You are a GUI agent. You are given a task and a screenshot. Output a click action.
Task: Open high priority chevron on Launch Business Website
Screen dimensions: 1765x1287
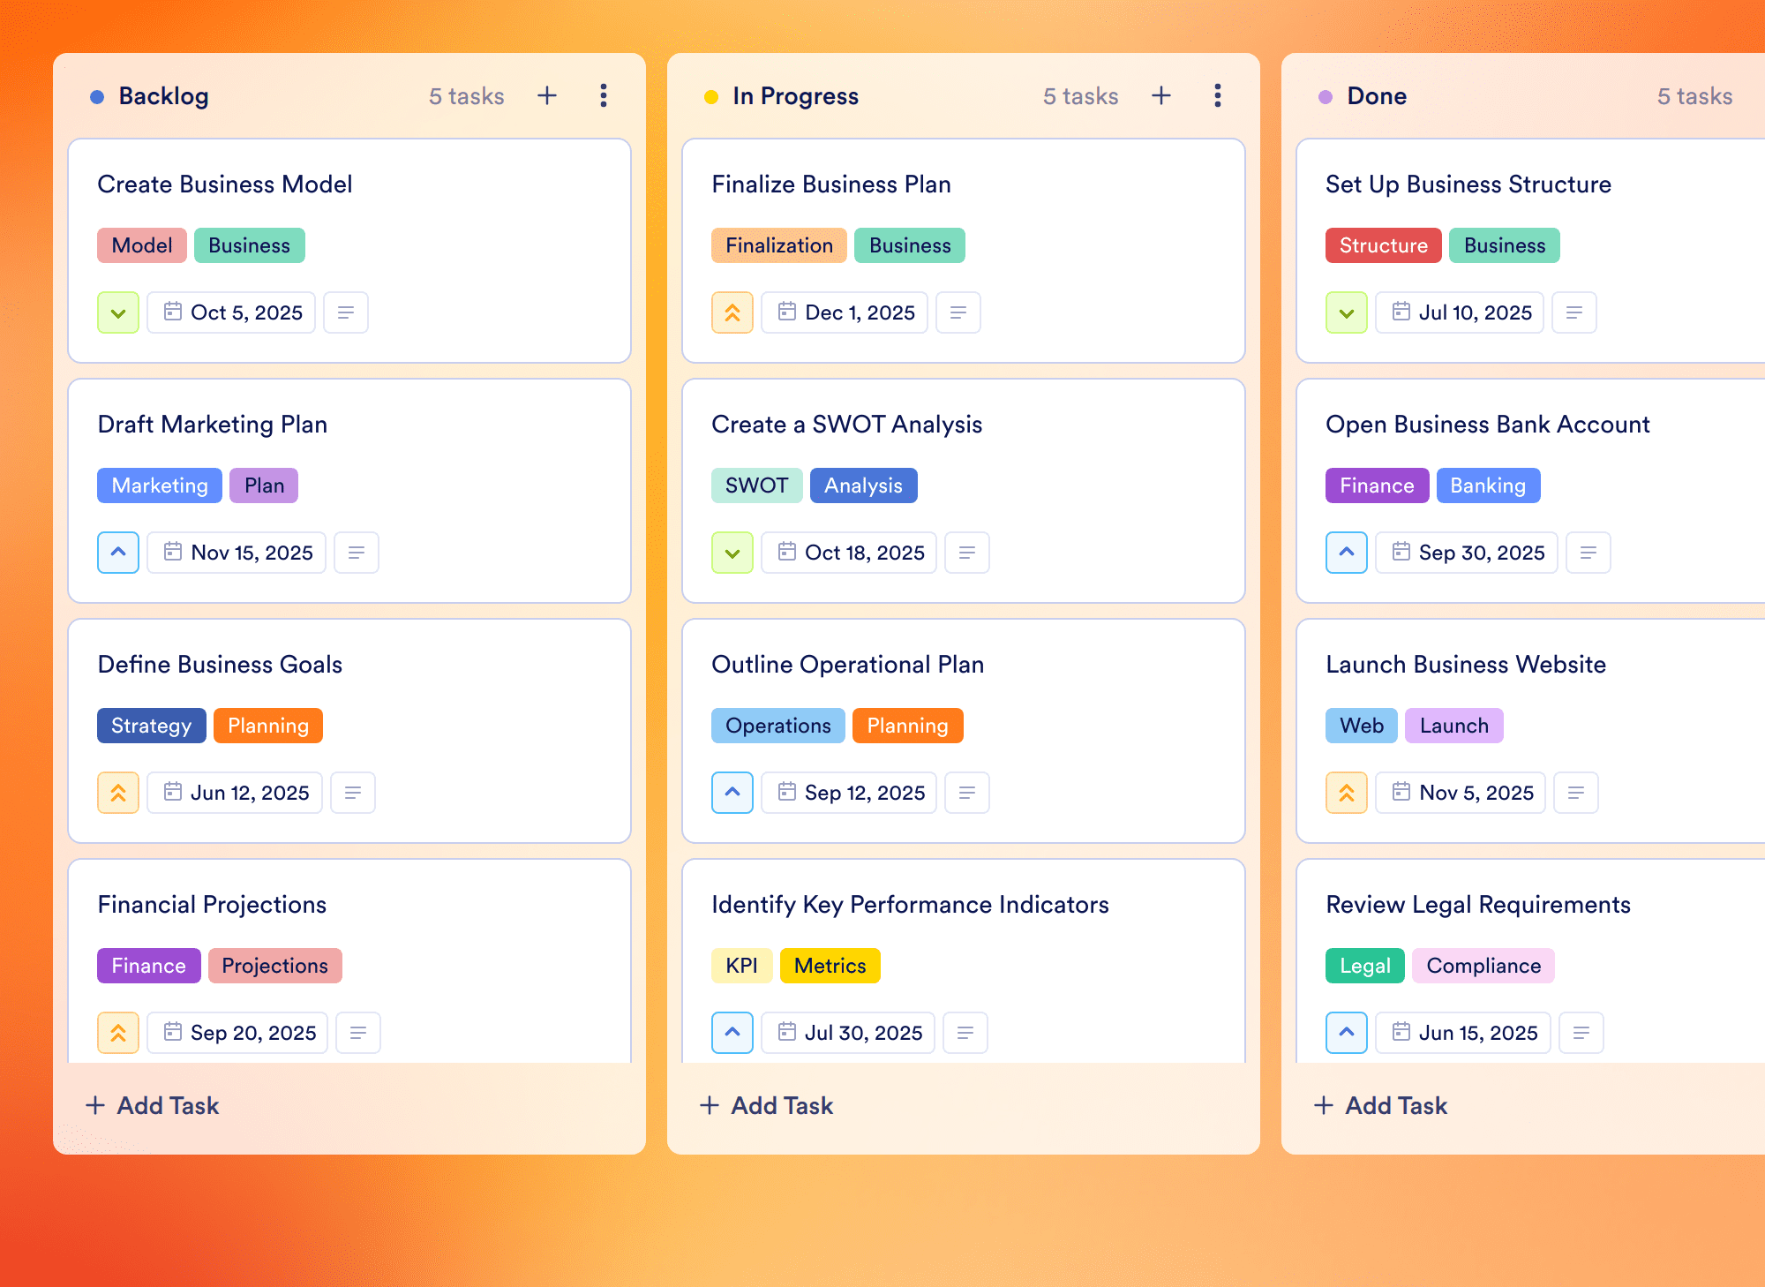pos(1347,793)
